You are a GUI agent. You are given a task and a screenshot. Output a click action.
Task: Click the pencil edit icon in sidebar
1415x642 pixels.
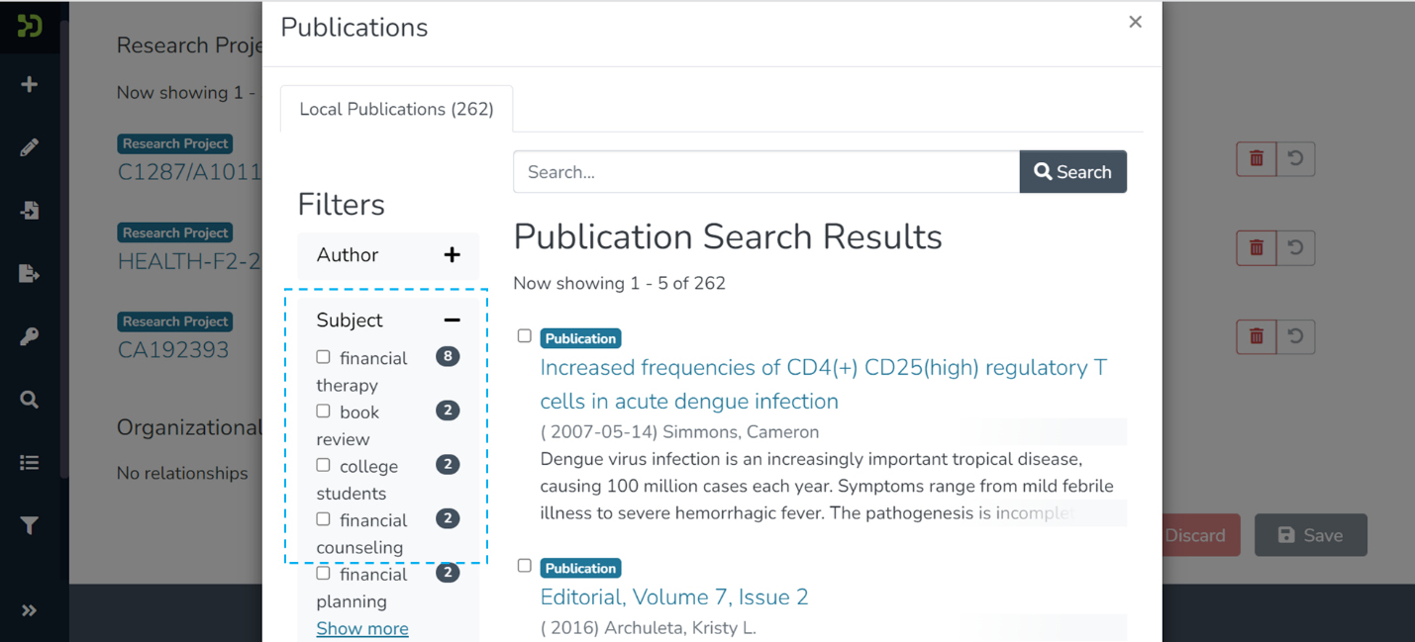point(30,147)
